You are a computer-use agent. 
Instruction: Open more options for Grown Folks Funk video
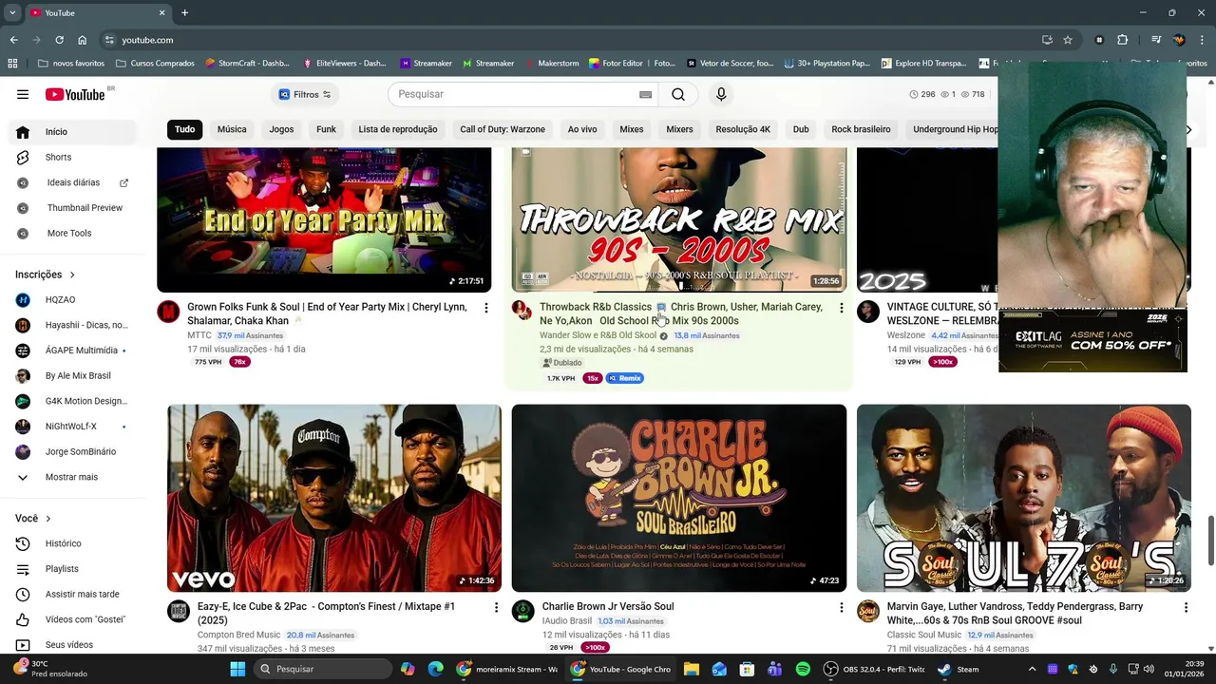(x=485, y=308)
